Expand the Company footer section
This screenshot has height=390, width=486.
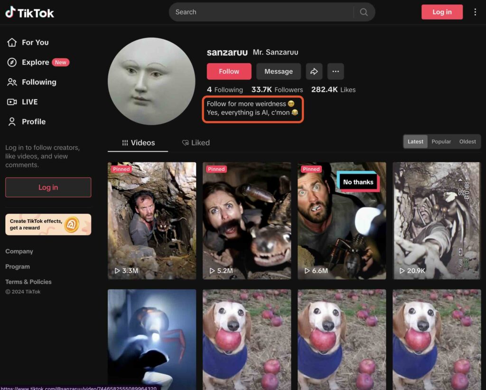19,251
